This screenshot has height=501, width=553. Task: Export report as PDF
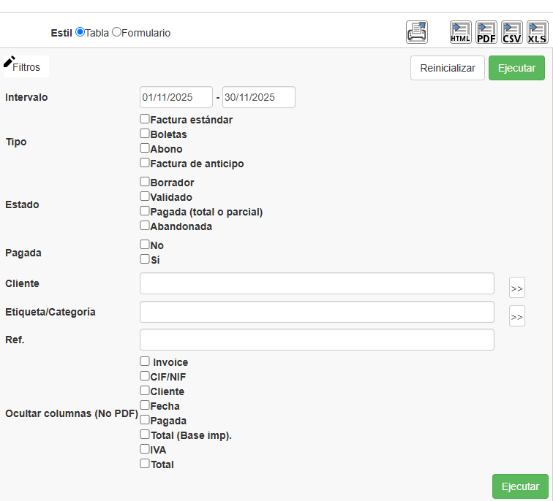click(486, 32)
